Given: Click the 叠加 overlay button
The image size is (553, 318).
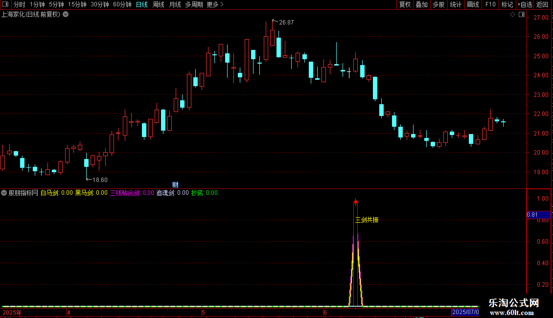Looking at the screenshot, I should [422, 4].
